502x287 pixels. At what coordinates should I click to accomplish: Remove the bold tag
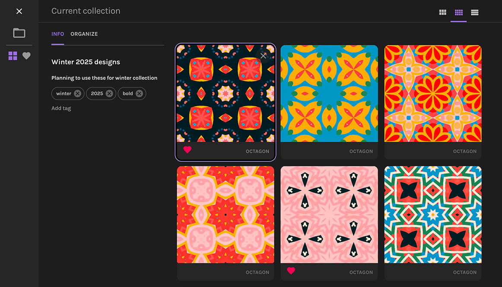pyautogui.click(x=139, y=94)
